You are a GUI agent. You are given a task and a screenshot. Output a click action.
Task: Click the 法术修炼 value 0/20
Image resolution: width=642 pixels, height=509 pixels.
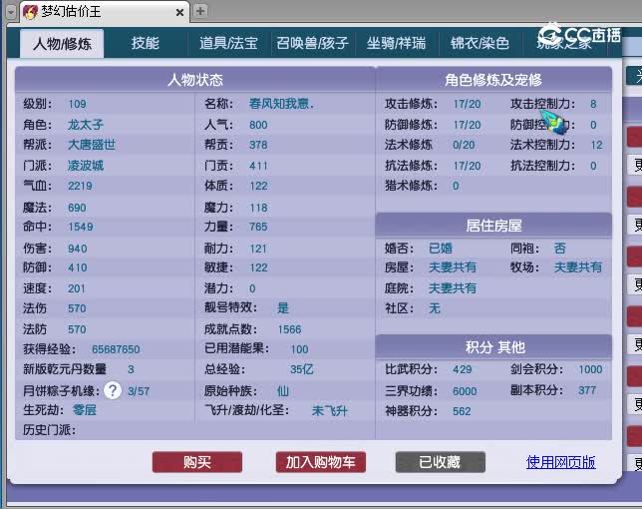[x=464, y=145]
